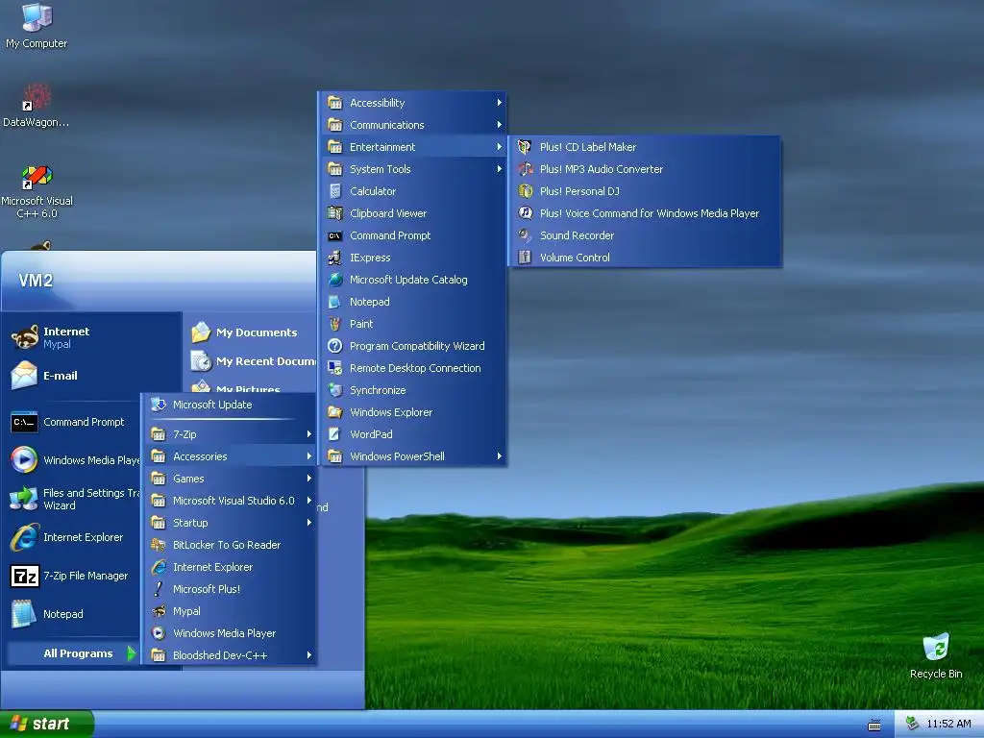This screenshot has height=738, width=984.
Task: Launch Notepad icon in Accessories menu
Action: 335,302
